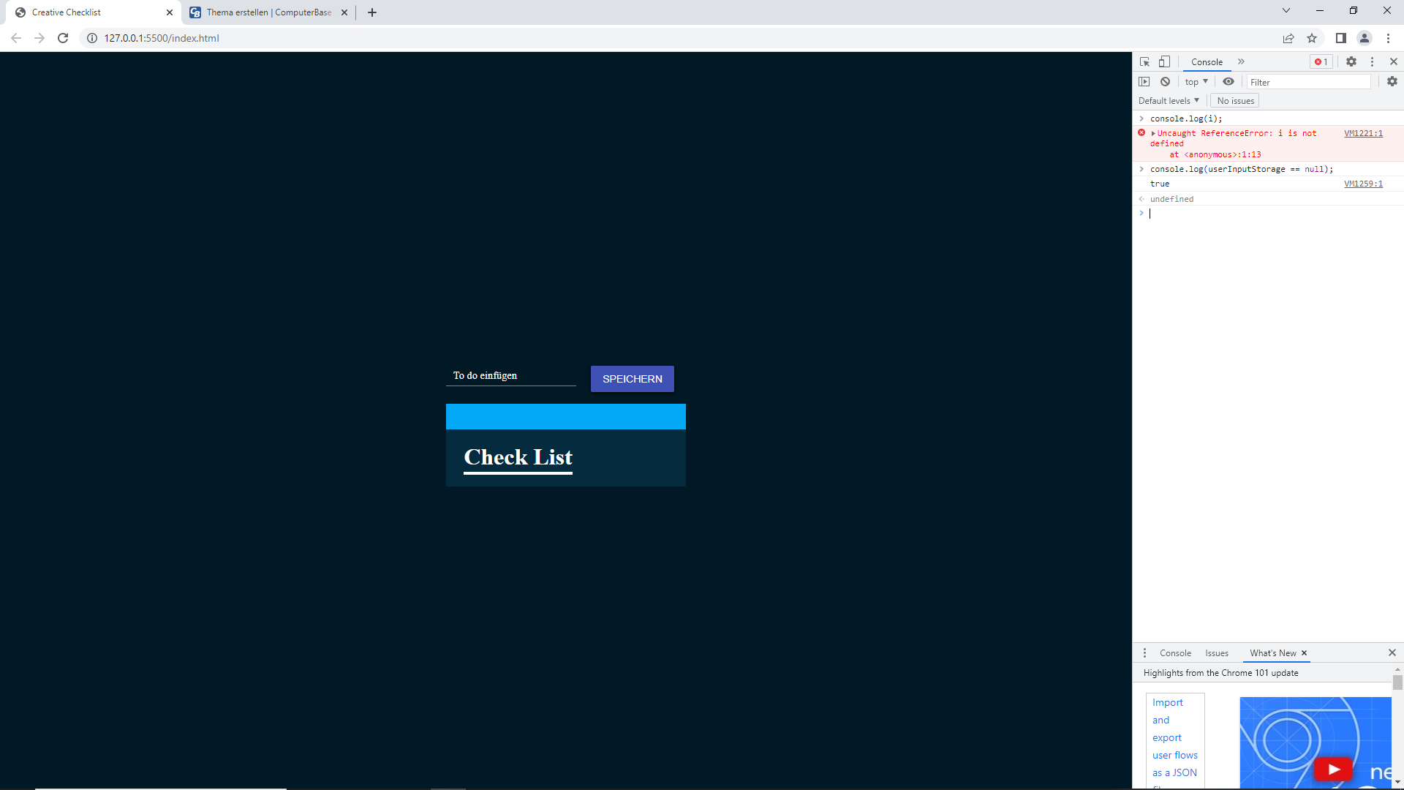
Task: Open console settings gear
Action: [x=1392, y=82]
